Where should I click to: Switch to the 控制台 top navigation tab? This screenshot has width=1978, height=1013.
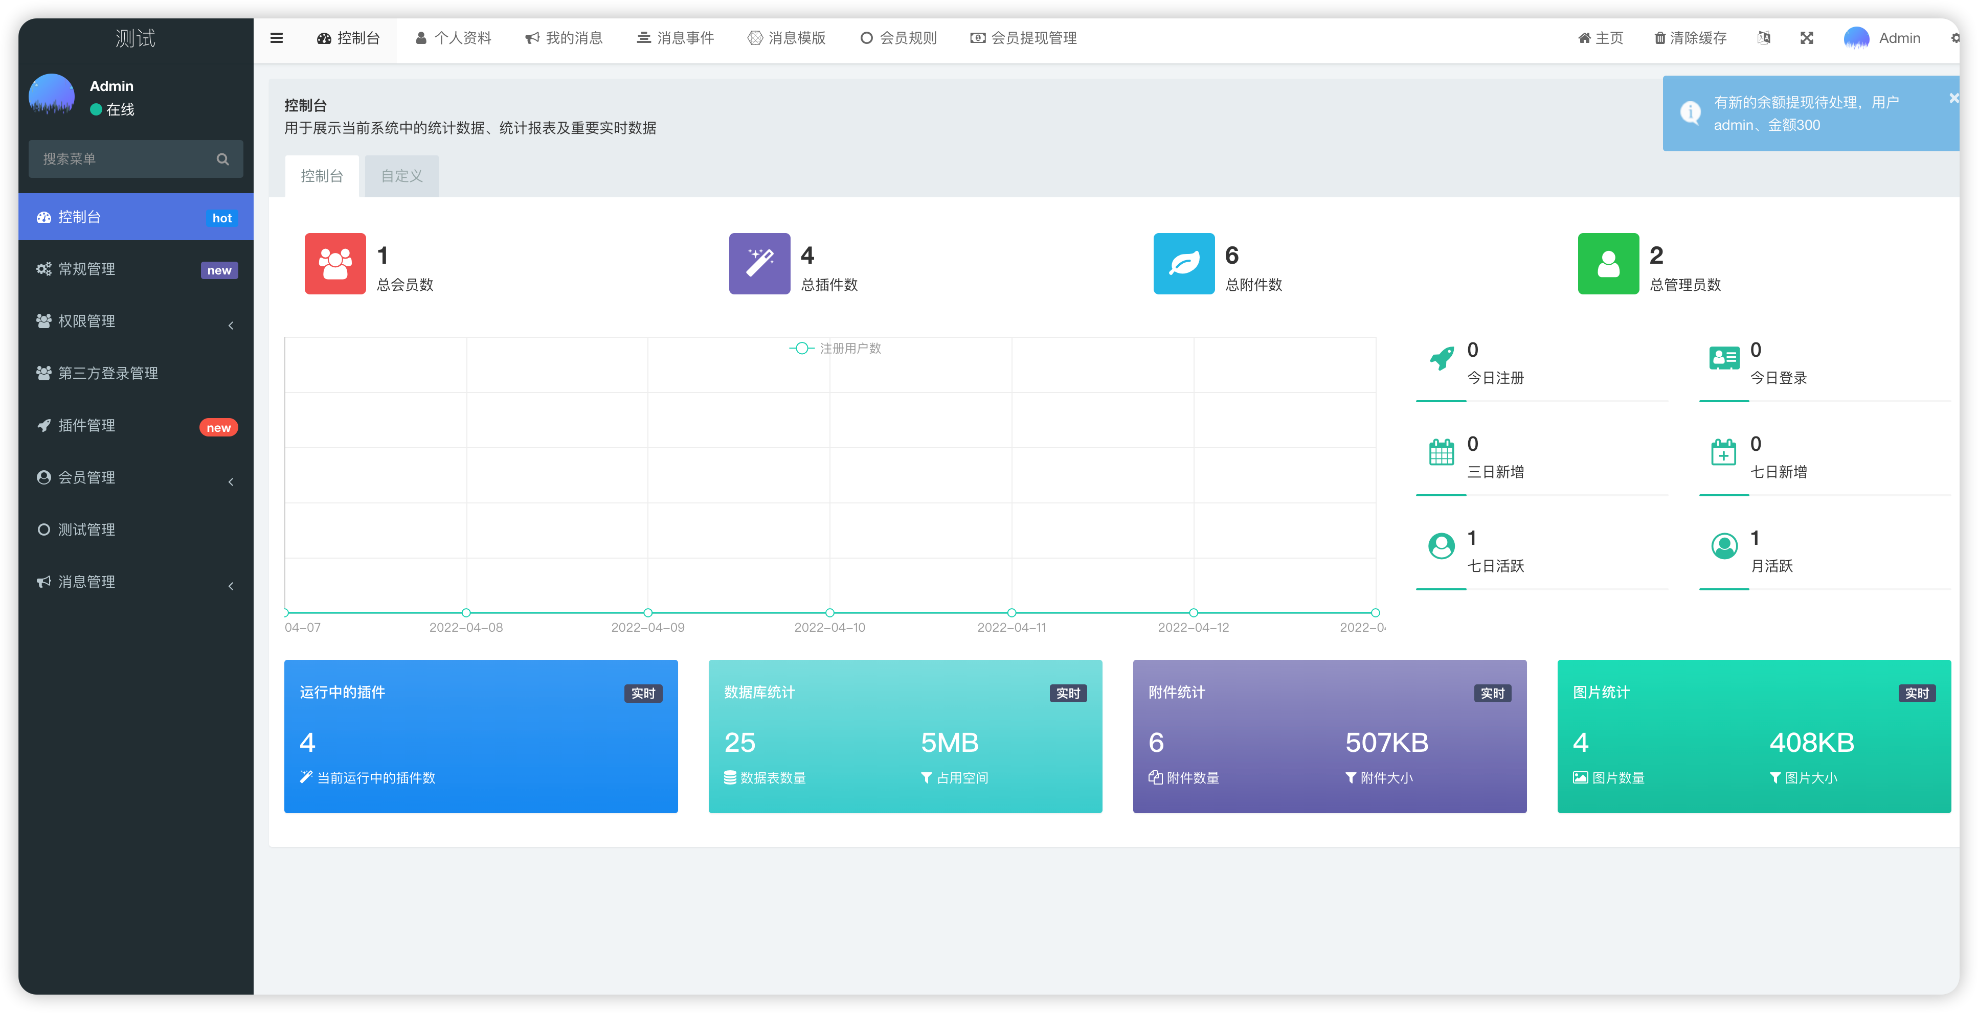pyautogui.click(x=348, y=38)
